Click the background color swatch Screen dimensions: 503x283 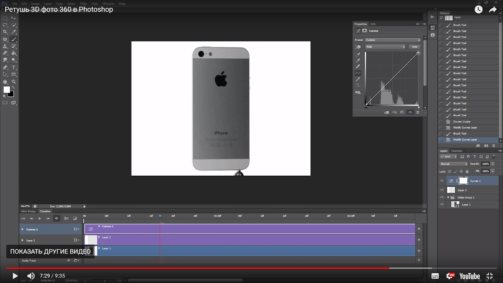11,94
